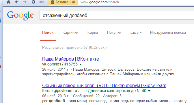Open the Безопасный security badge
The height and width of the screenshot is (105, 194).
(63, 2)
